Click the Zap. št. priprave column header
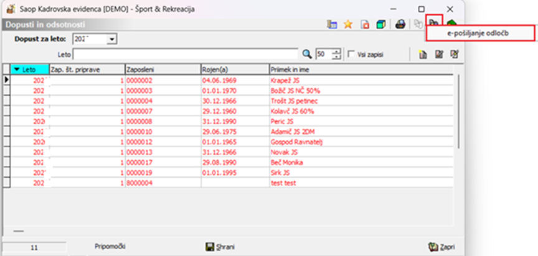 pos(87,70)
